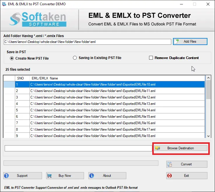
Task: Select Create New PST File option
Action: pyautogui.click(x=12, y=58)
